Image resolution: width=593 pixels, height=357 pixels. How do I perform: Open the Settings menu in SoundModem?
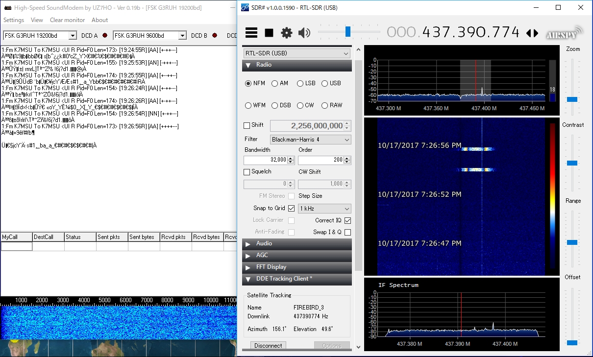point(14,20)
